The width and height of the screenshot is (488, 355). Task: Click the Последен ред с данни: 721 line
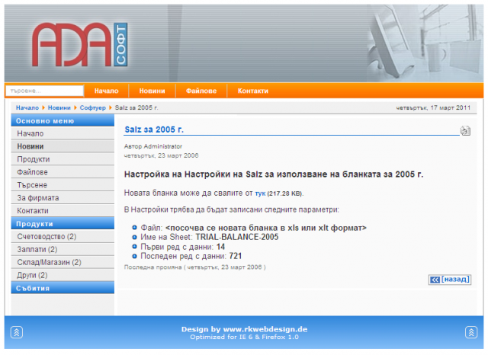click(x=191, y=256)
